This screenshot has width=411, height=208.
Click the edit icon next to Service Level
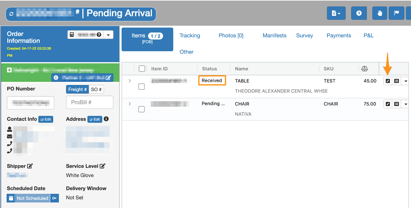pyautogui.click(x=102, y=166)
